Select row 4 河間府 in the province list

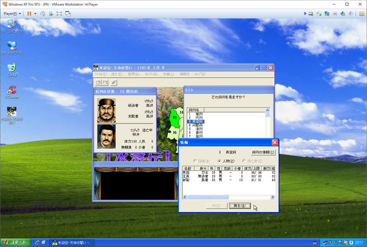pos(196,125)
